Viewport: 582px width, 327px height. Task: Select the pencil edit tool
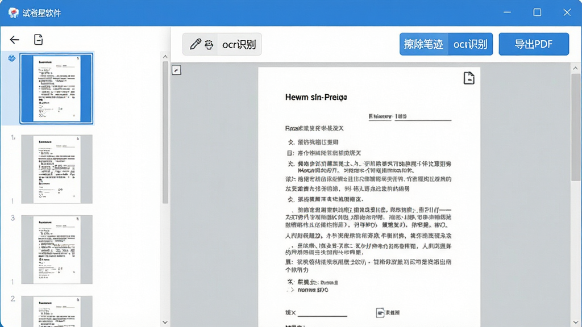[x=196, y=44]
